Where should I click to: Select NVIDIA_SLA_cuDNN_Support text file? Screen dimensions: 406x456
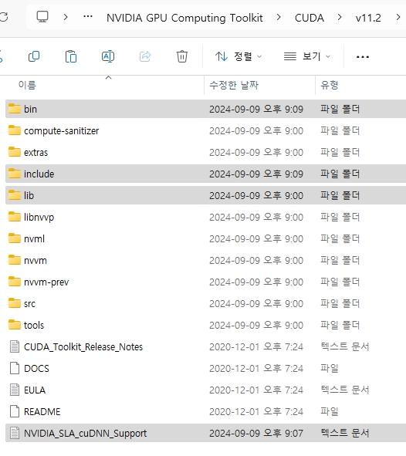(205, 433)
